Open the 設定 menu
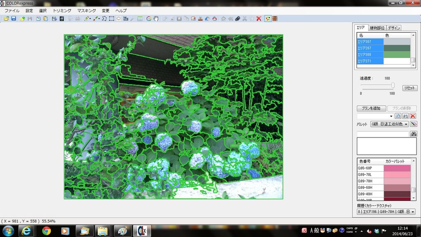 (x=29, y=10)
